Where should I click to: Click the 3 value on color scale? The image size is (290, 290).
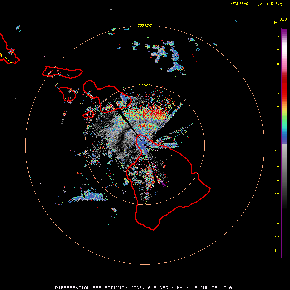(x=278, y=93)
